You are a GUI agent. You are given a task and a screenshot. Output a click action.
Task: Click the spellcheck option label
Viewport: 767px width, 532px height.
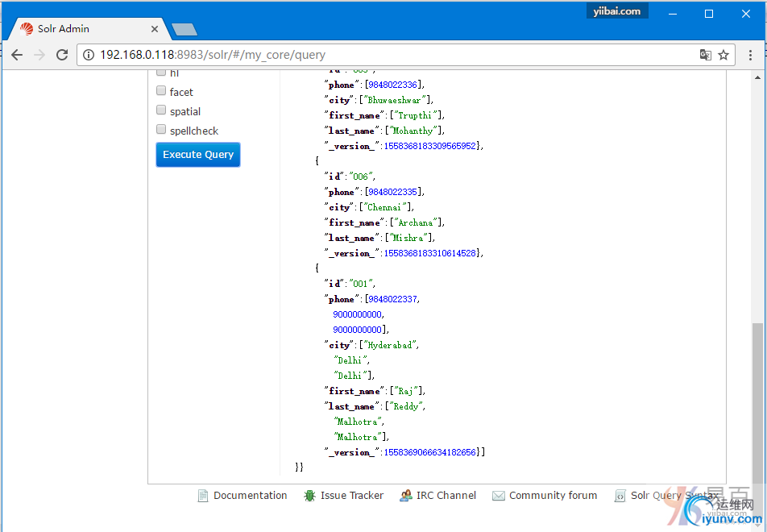194,131
